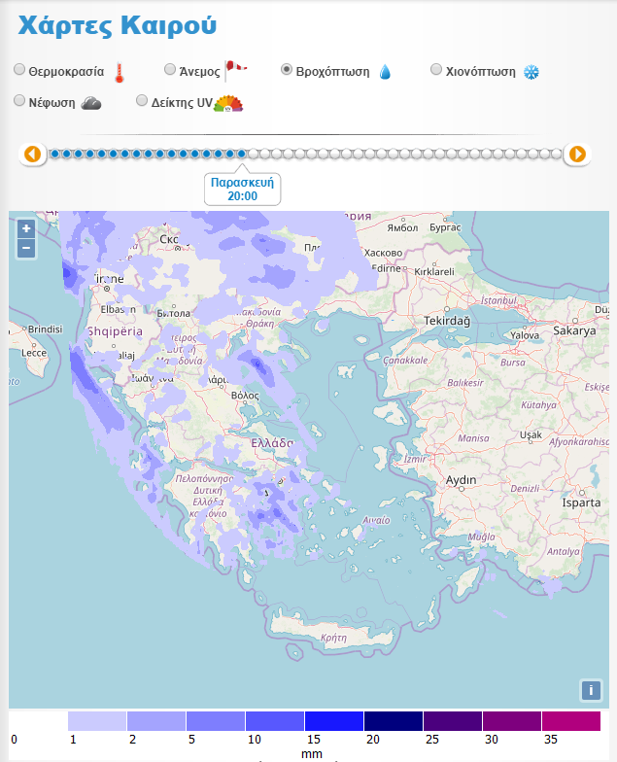This screenshot has width=617, height=762.
Task: Select the Θερμοκρασία radio button
Action: [x=19, y=70]
